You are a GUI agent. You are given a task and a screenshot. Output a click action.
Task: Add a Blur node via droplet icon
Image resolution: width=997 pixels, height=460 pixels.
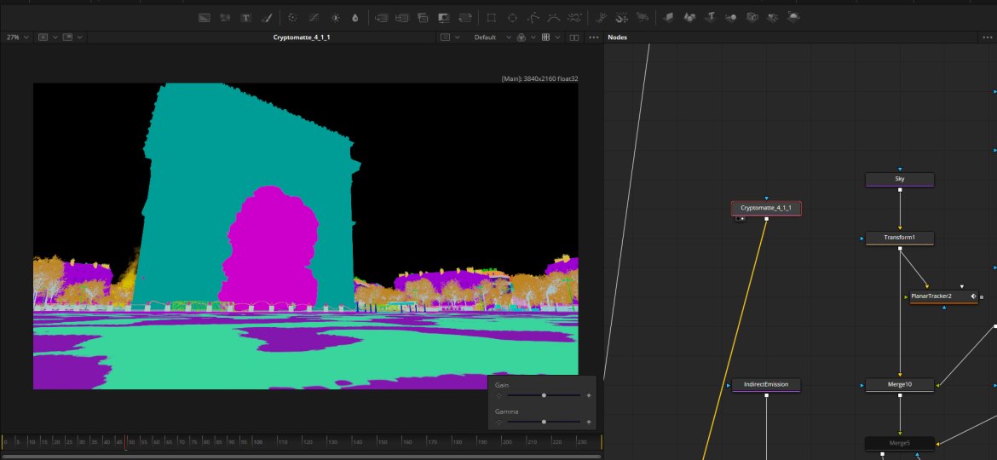point(354,18)
